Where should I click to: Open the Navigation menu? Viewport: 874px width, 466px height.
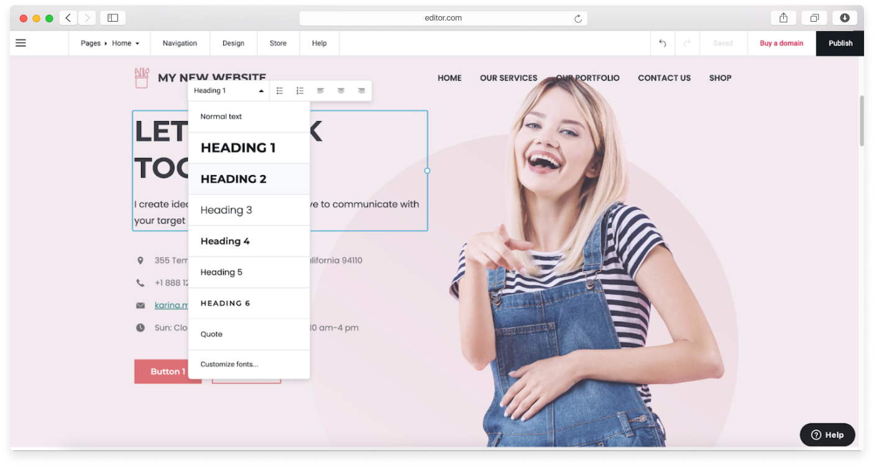tap(180, 43)
